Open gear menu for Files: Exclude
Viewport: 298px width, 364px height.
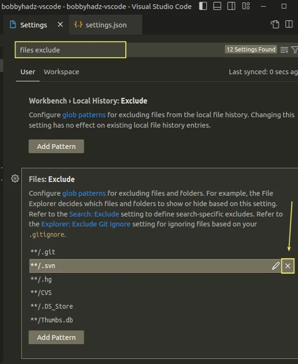[x=15, y=179]
